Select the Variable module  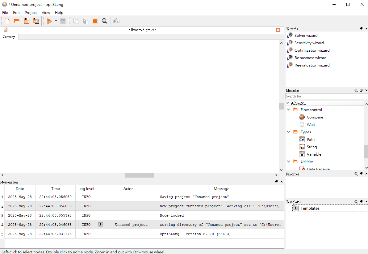(314, 154)
